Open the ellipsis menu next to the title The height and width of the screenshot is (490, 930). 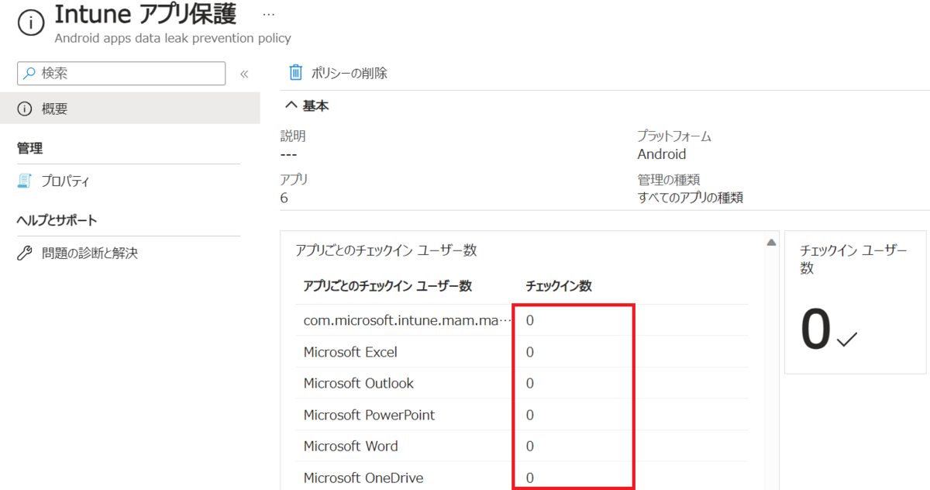coord(268,15)
